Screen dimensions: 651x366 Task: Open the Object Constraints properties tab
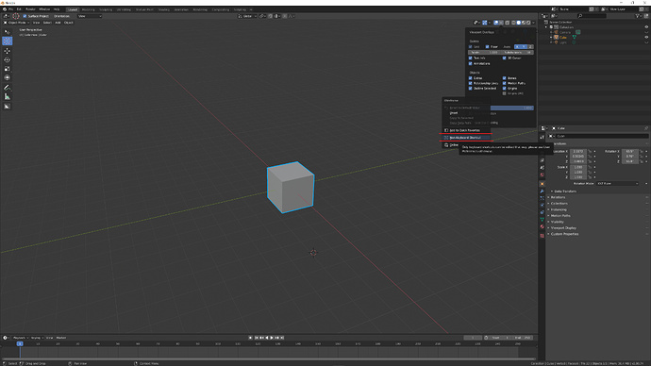point(542,212)
